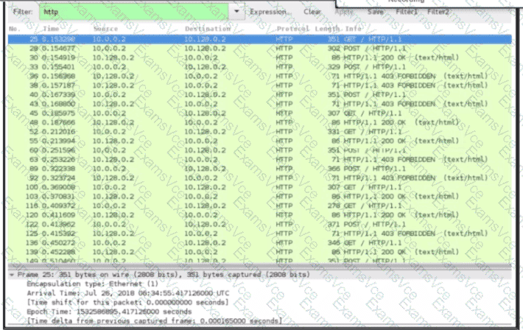Apply the Filter2 shortcut
Screen dimensions: 523x330
click(438, 12)
